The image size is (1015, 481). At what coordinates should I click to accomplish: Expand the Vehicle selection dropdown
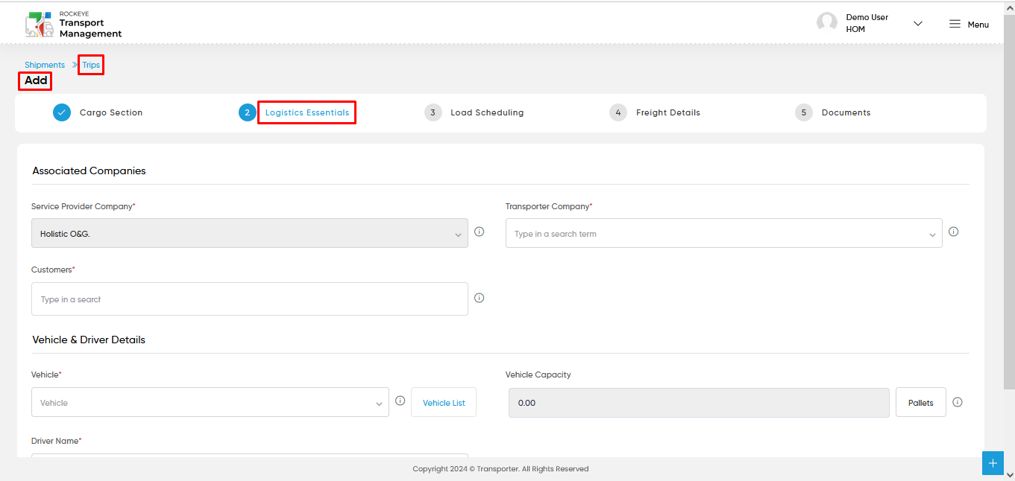[210, 402]
